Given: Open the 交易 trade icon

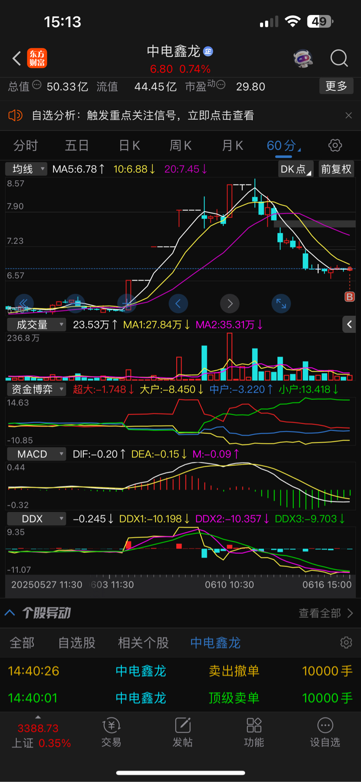Looking at the screenshot, I should [x=111, y=732].
